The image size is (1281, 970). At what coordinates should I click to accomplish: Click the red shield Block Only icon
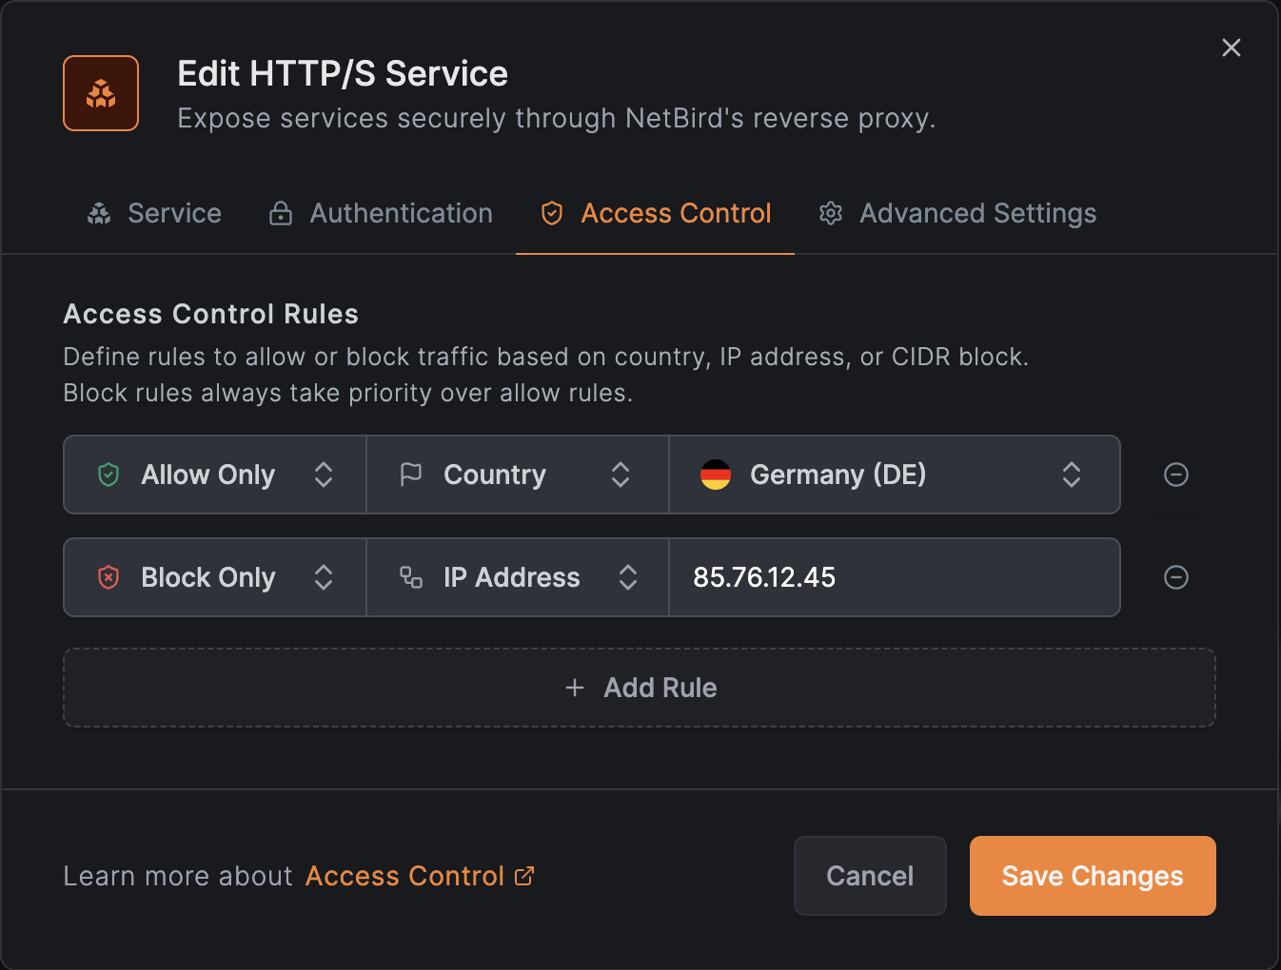108,577
